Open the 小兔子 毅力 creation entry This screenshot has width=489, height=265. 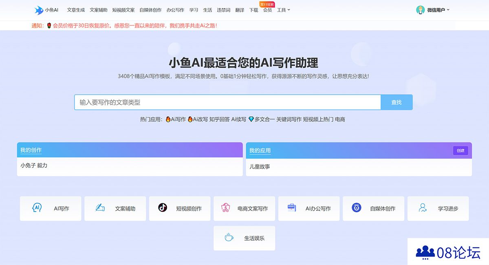pos(34,166)
